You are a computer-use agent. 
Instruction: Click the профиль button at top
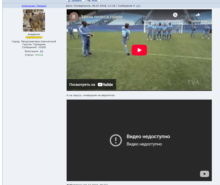(x=76, y=1)
